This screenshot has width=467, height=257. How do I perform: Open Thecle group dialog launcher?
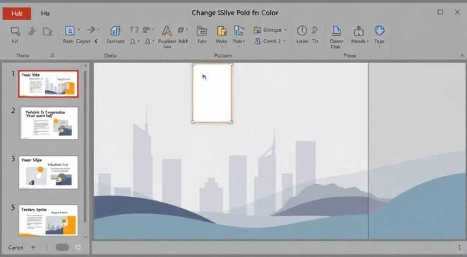[x=52, y=56]
